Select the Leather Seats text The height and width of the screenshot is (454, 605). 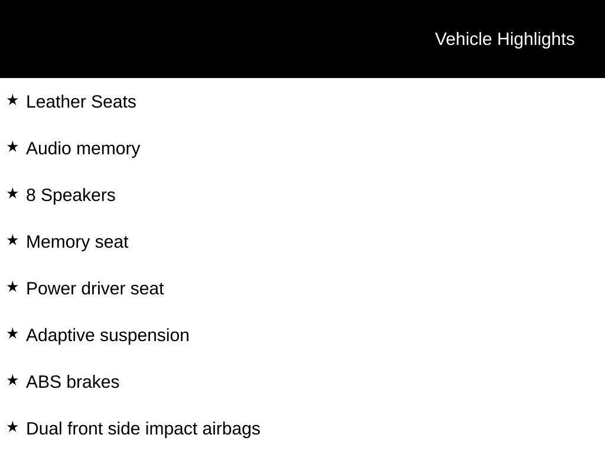tap(81, 102)
